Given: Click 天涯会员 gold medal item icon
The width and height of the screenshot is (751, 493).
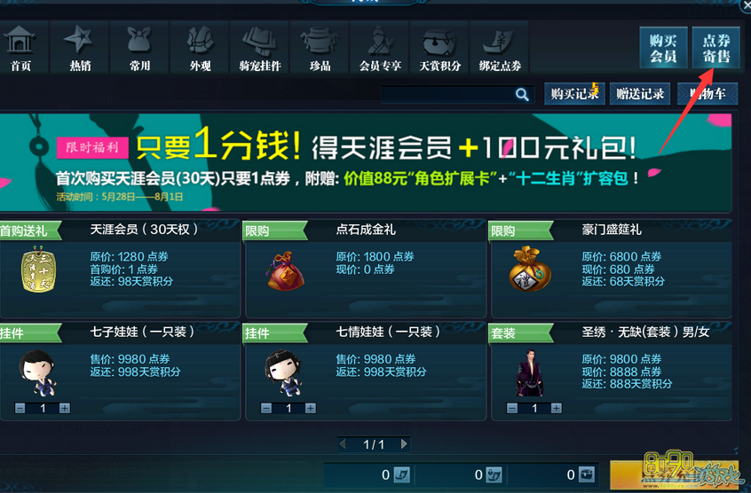Looking at the screenshot, I should (39, 269).
